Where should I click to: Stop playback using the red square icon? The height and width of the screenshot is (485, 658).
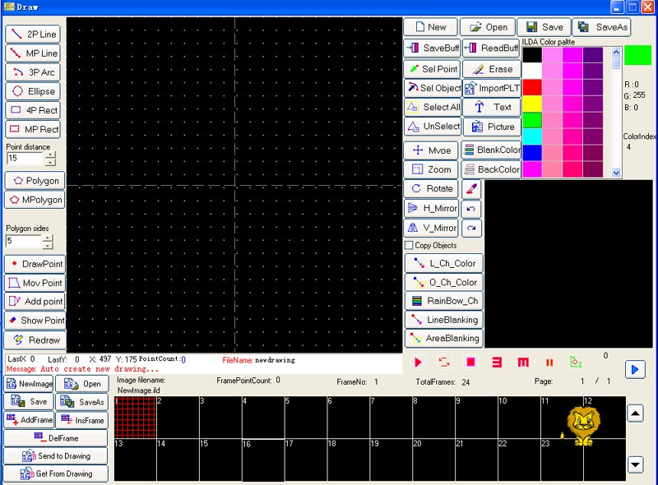tap(470, 362)
